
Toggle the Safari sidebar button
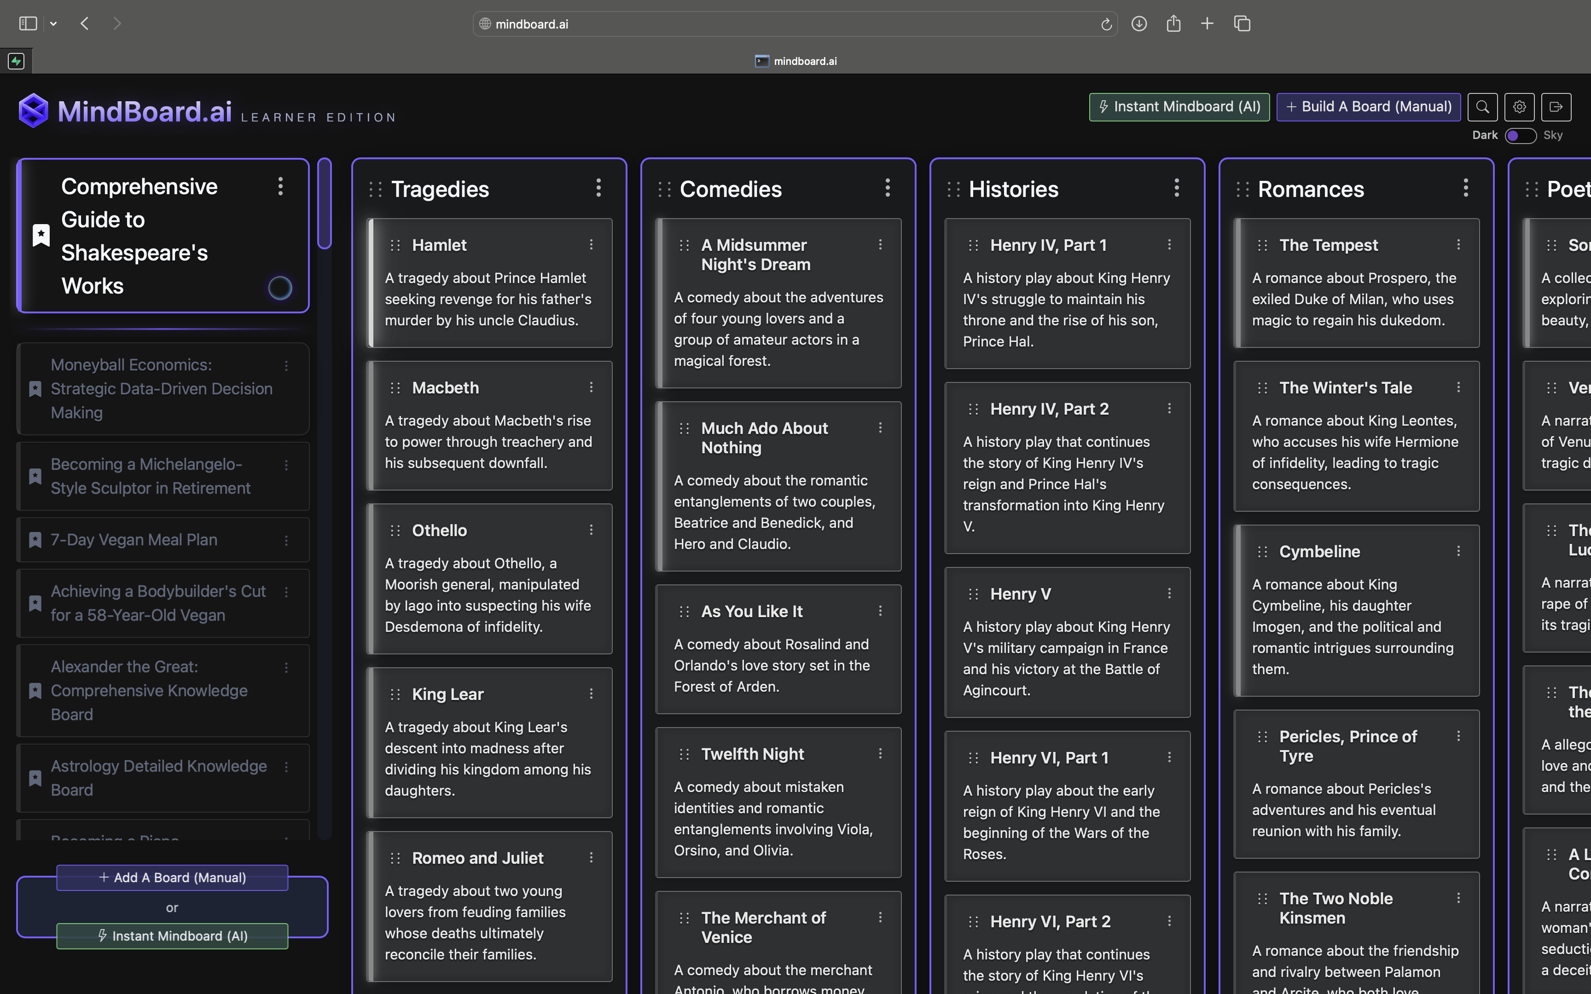click(x=28, y=23)
